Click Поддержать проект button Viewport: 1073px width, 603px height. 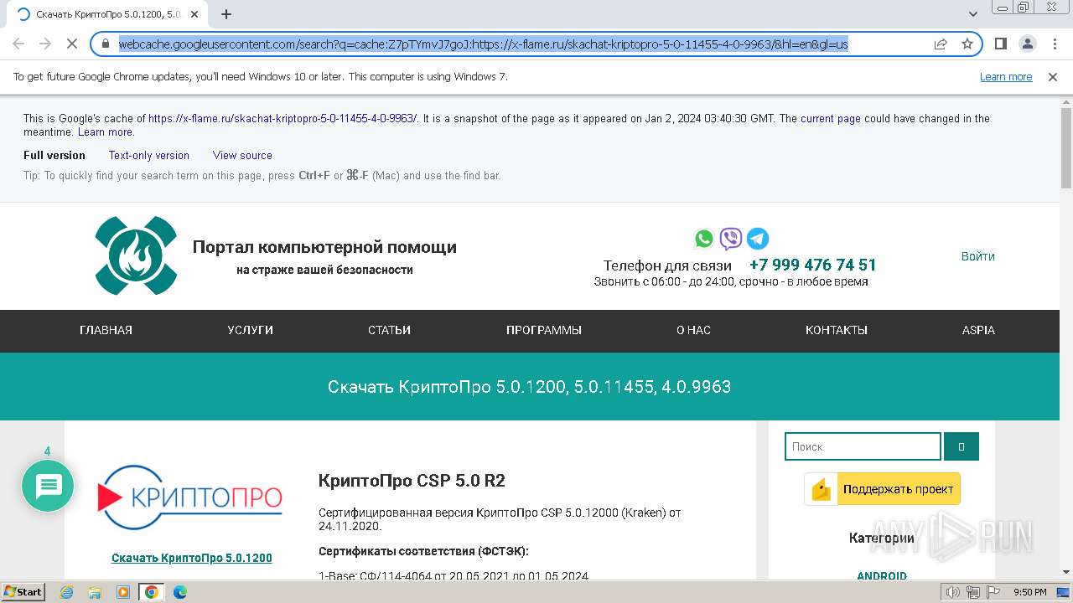(882, 489)
